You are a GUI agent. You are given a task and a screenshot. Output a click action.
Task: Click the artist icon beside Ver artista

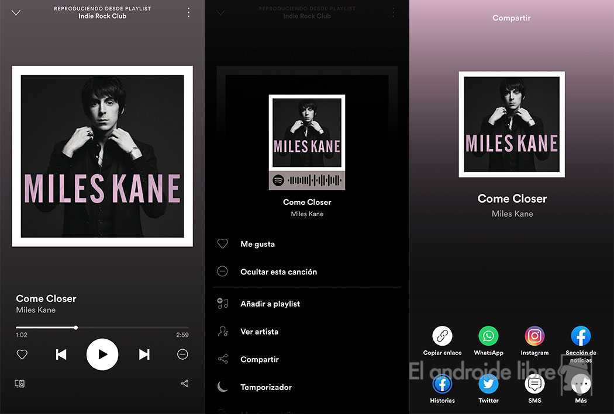[x=223, y=331]
